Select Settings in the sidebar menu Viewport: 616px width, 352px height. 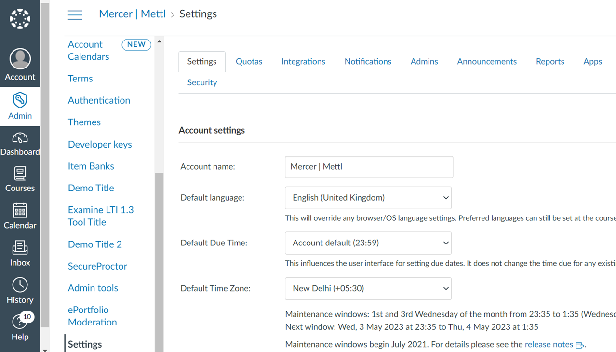coord(85,344)
